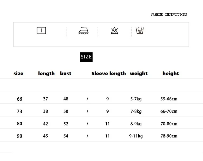
Task: Click the 9-11kg weight value
Action: pos(136,136)
